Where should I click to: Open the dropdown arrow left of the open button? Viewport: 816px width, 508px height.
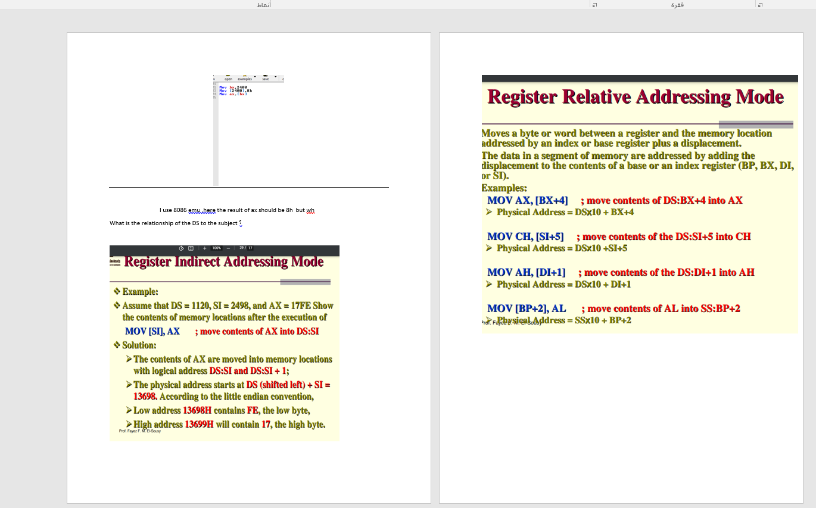213,79
